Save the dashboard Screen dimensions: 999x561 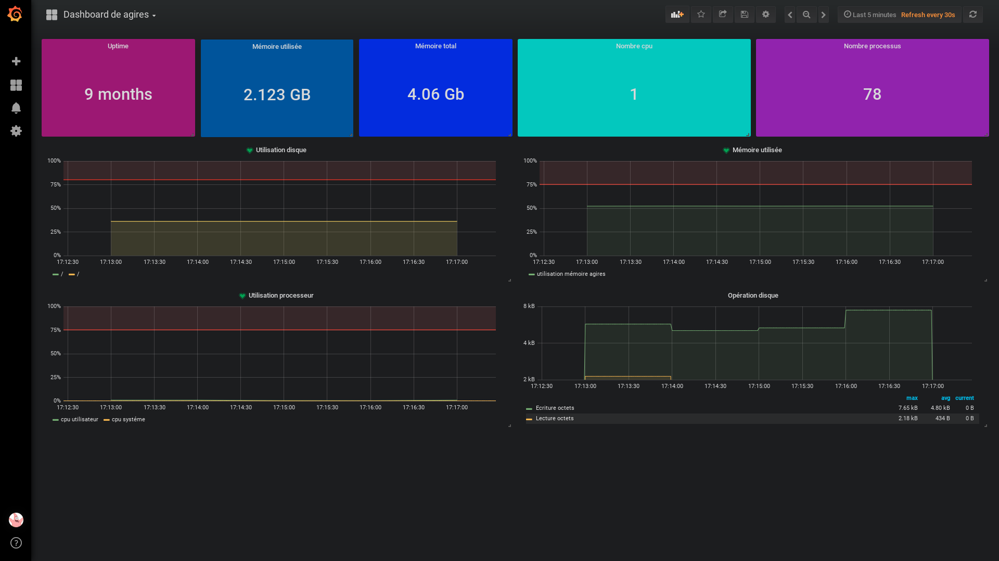coord(745,15)
